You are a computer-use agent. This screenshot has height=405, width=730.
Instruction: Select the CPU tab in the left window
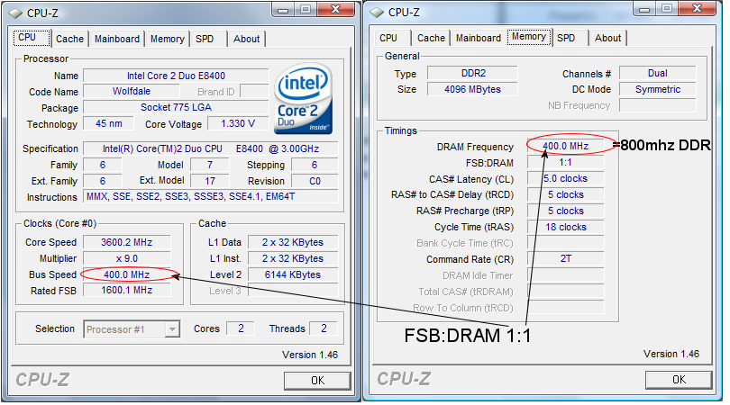32,38
